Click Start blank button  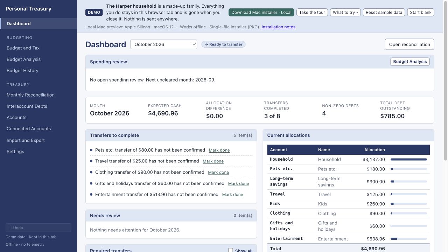pos(421,12)
